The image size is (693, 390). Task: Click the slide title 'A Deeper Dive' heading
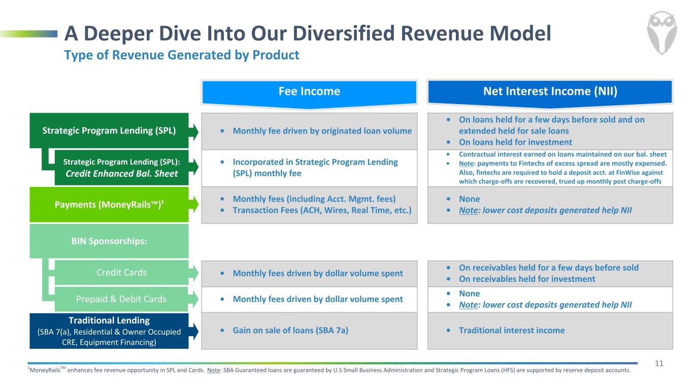coord(307,34)
